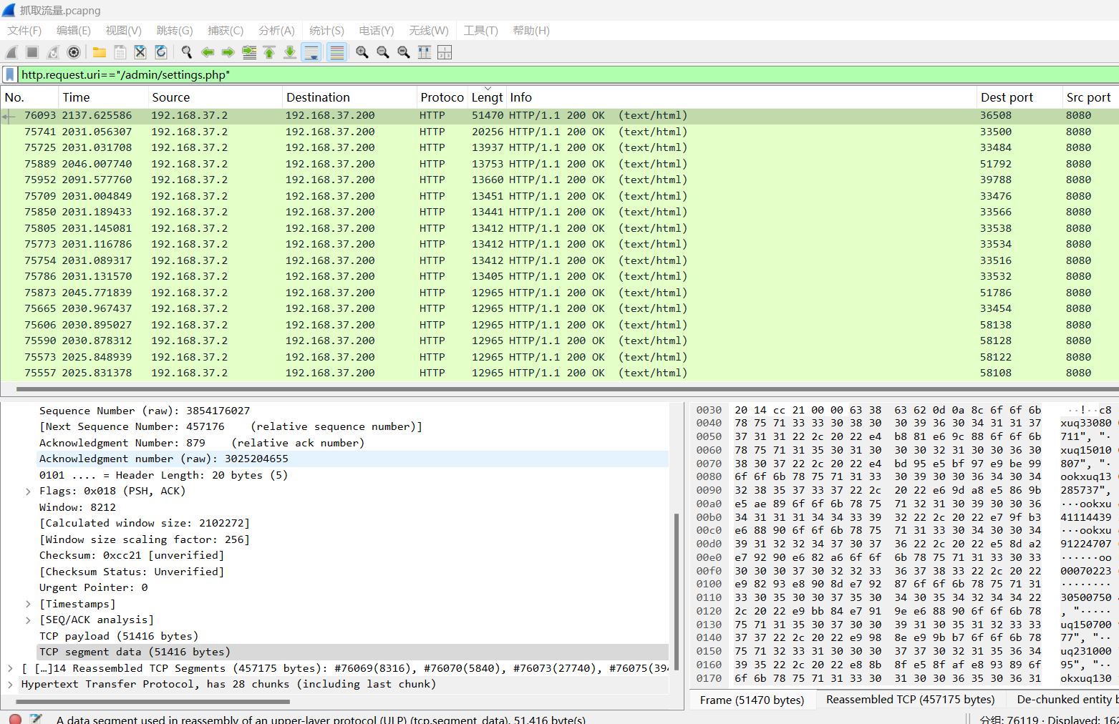Expand the [SEQ/ACK analysis] node
This screenshot has height=724, width=1119.
(28, 620)
